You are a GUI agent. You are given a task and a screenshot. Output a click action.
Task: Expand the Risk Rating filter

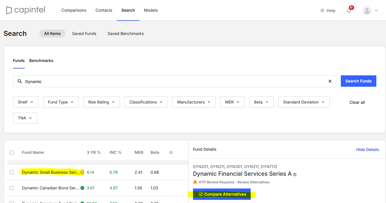(101, 102)
